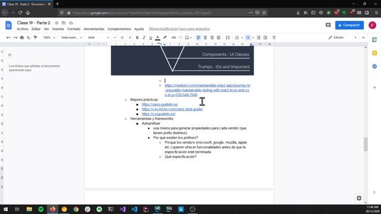This screenshot has height=214, width=381.
Task: Open the Edición mode dropdown
Action: click(342, 37)
